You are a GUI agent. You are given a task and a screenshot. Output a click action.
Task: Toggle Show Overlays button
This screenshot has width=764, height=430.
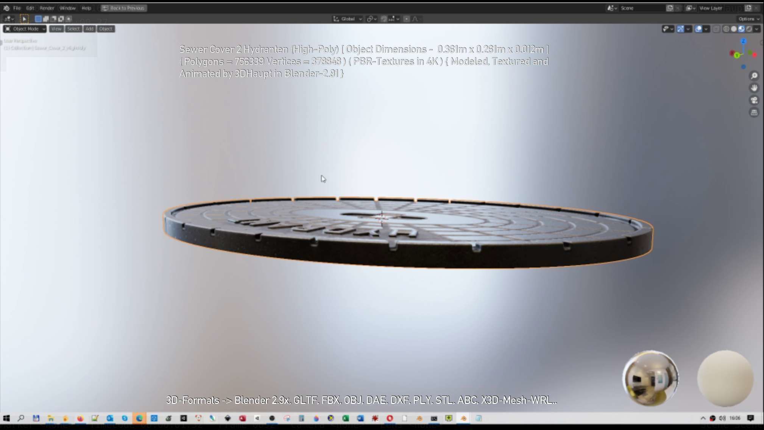tap(699, 29)
